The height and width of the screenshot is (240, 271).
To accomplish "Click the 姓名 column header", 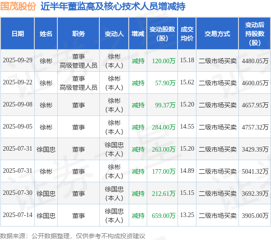I will (x=46, y=34).
